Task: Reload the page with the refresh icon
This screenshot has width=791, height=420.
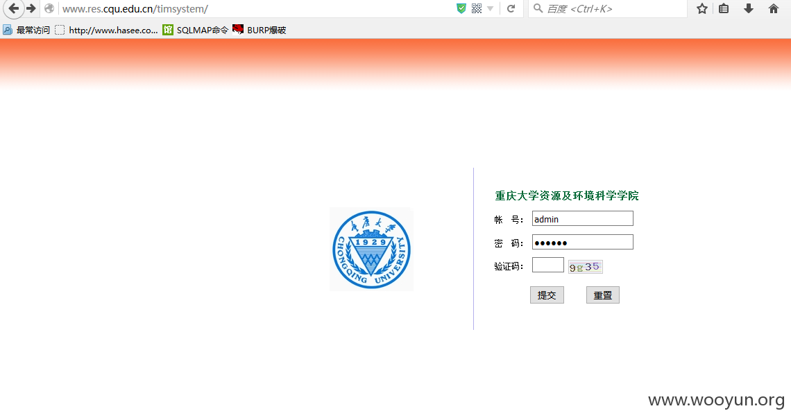Action: 511,8
